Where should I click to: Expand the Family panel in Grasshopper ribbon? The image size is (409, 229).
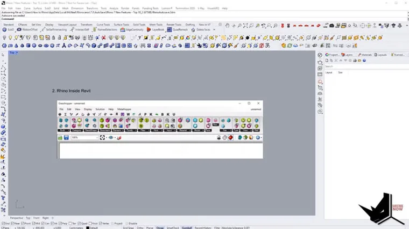point(131,130)
